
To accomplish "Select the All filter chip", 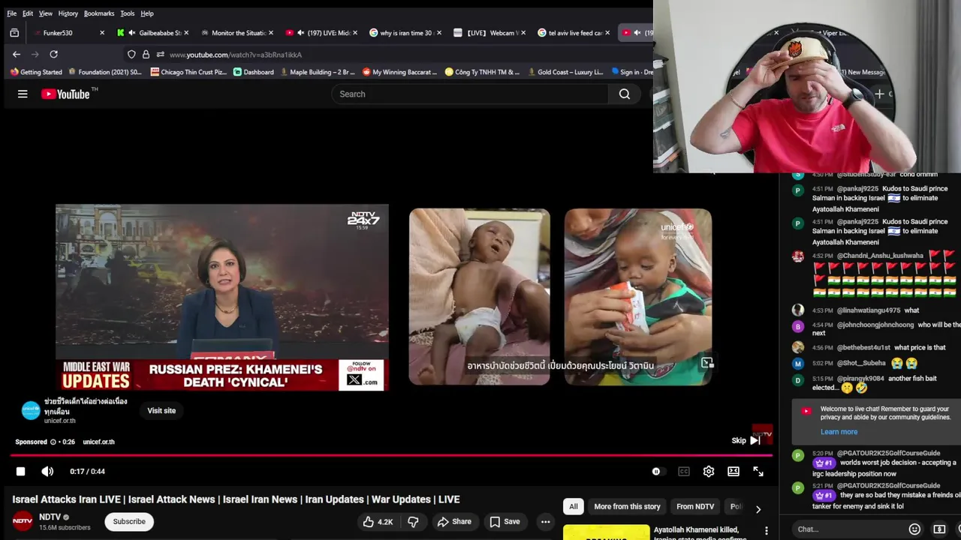I will pyautogui.click(x=574, y=506).
